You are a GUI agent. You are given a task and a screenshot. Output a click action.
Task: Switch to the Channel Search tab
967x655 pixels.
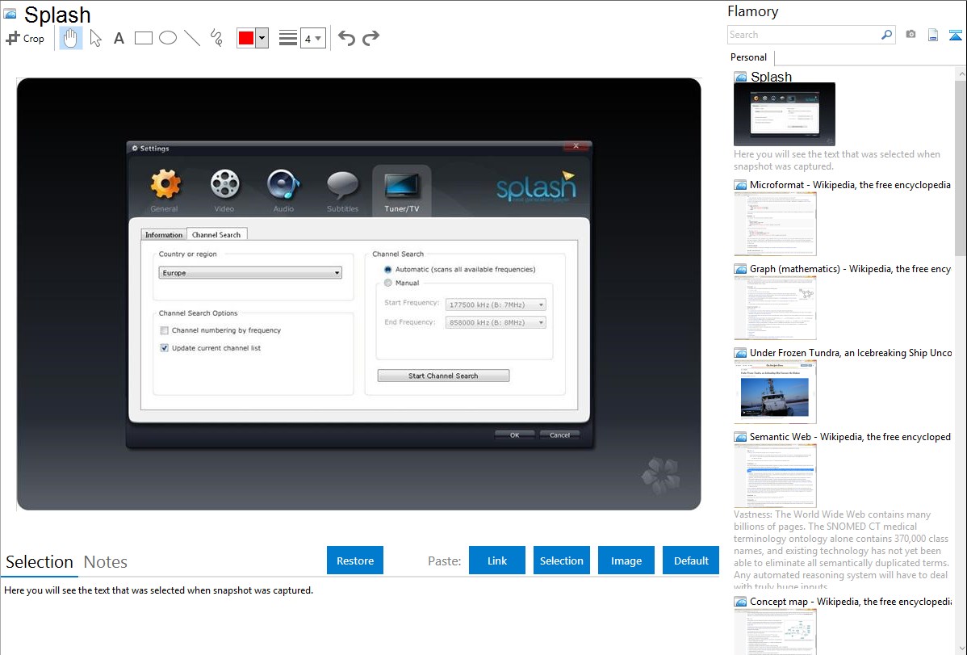(216, 234)
